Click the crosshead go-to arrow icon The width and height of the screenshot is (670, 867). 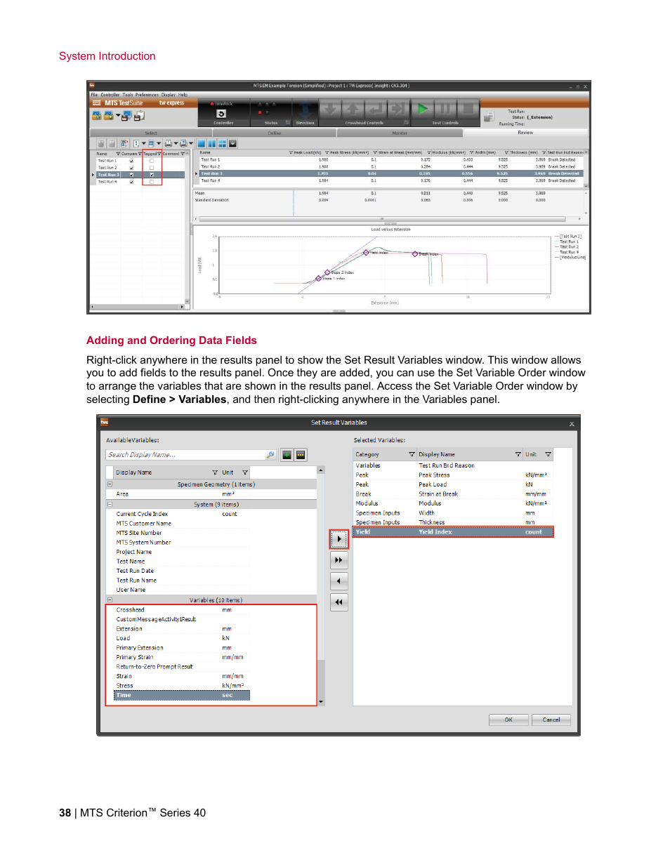(398, 109)
